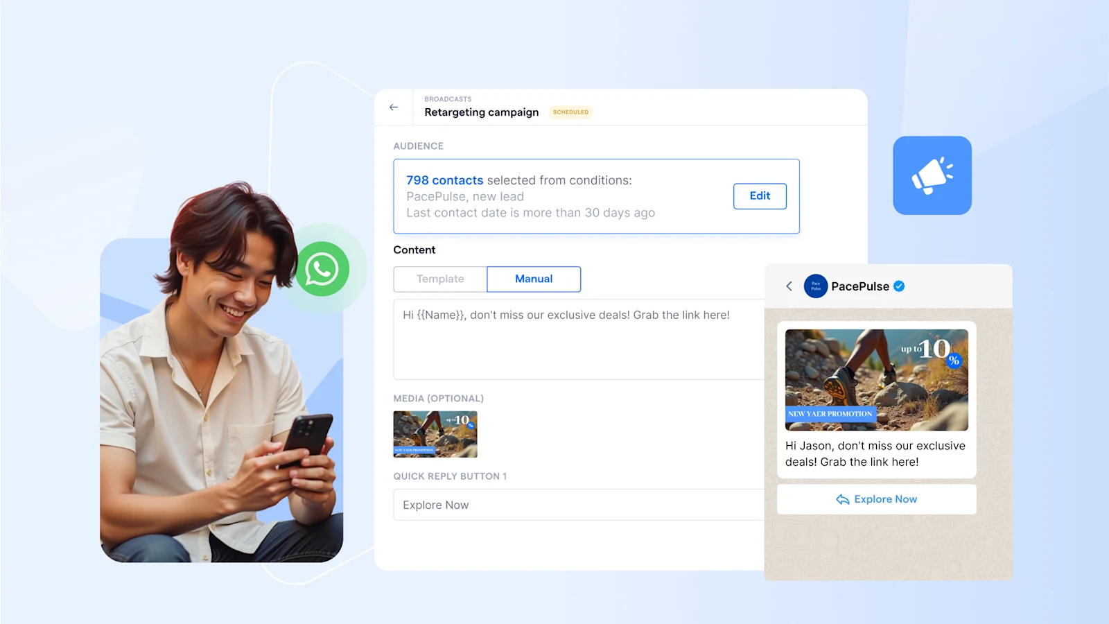1109x624 pixels.
Task: Tap the back chevron in the WhatsApp preview
Action: [x=789, y=286]
